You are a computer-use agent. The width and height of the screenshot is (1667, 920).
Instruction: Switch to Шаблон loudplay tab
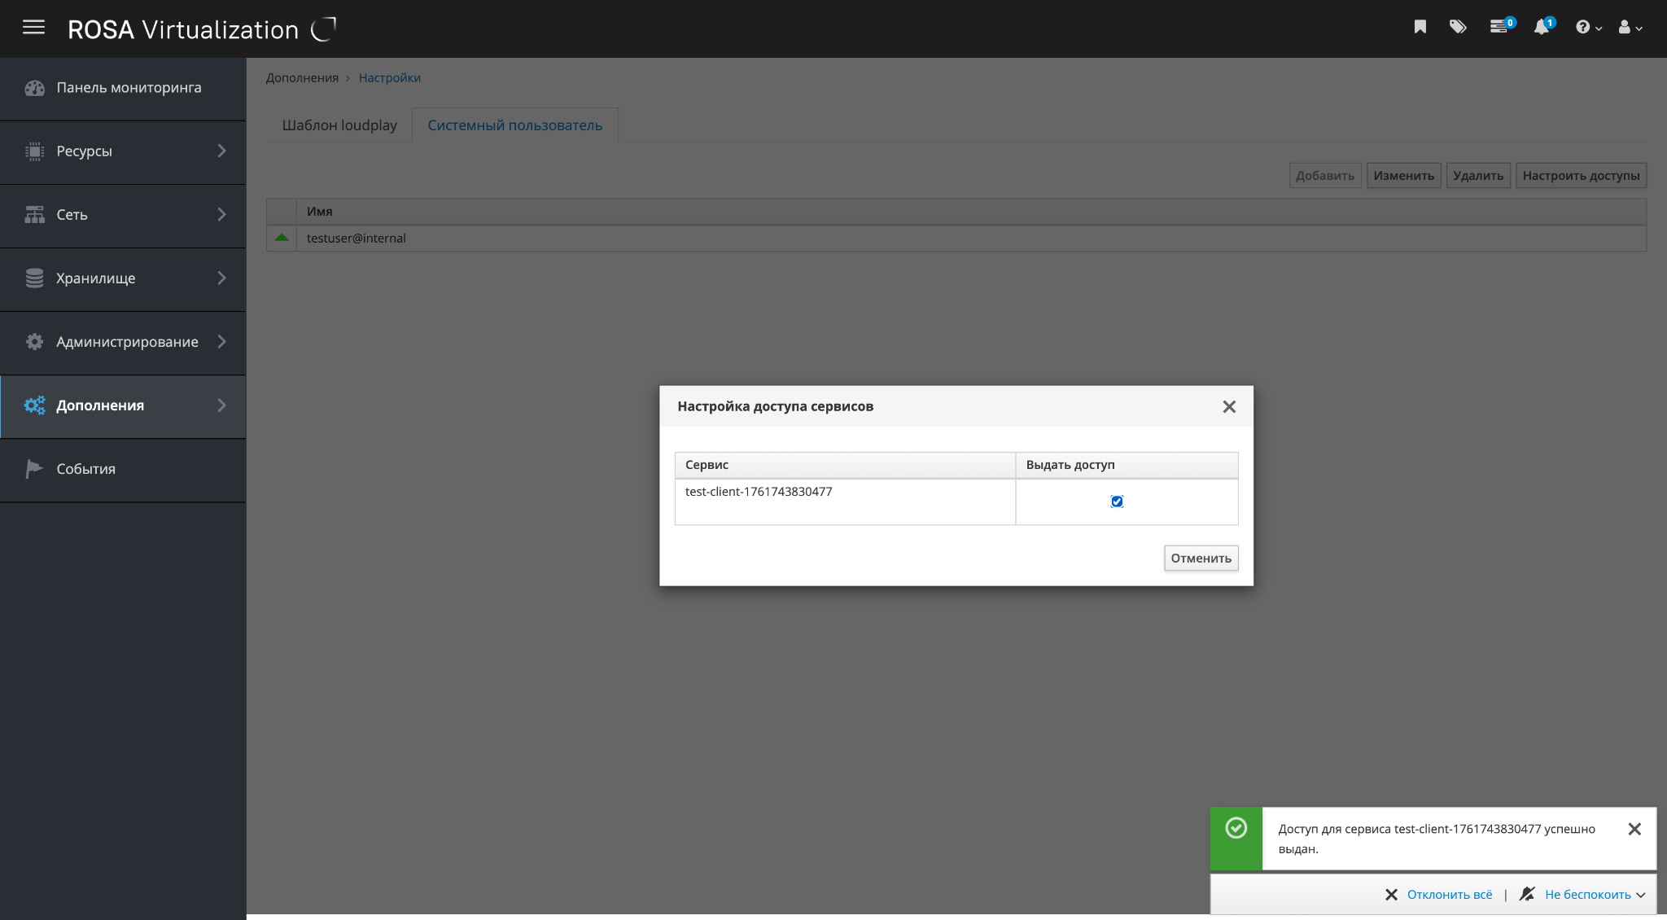pos(339,125)
